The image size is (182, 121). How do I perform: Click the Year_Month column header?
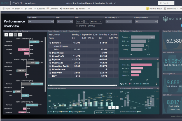click(x=54, y=34)
